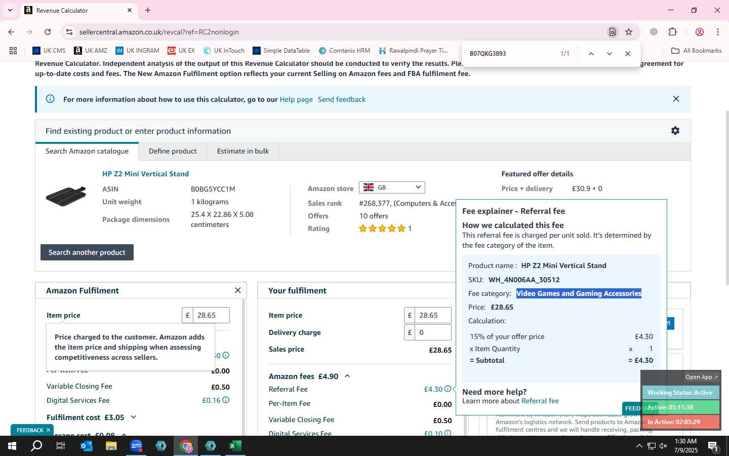Switch to Define product tab
This screenshot has width=729, height=456.
[x=173, y=151]
